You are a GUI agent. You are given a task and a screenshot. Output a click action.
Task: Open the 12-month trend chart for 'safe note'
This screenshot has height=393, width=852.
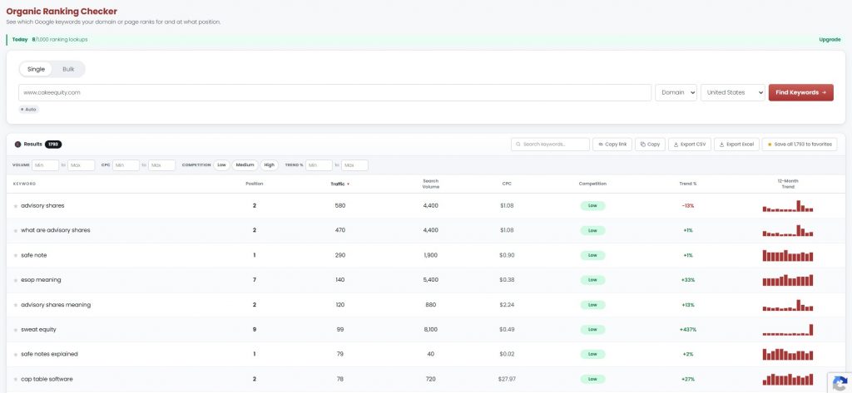(x=788, y=255)
